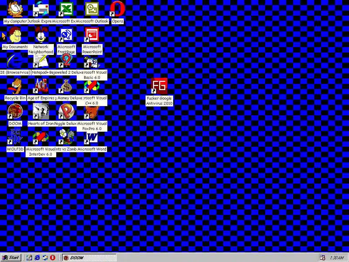Click the system tray scheduler icon
Image resolution: width=349 pixels, height=262 pixels.
322,258
